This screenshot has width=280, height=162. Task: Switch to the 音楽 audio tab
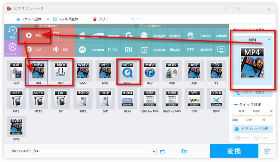tap(60, 50)
